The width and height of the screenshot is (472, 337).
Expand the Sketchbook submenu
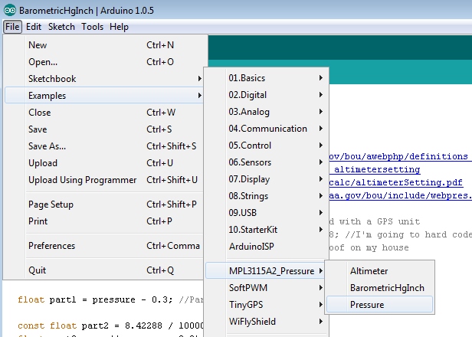click(x=104, y=79)
